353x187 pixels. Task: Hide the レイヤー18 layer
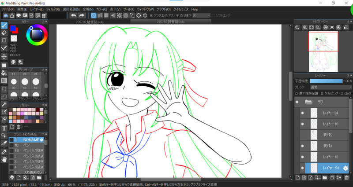pyautogui.click(x=302, y=124)
